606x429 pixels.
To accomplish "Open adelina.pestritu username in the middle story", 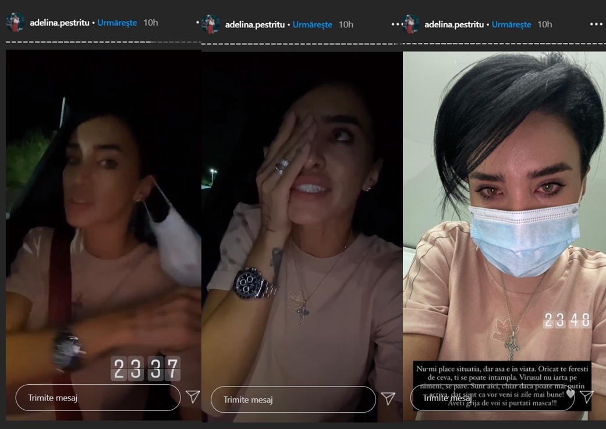I will [x=255, y=24].
